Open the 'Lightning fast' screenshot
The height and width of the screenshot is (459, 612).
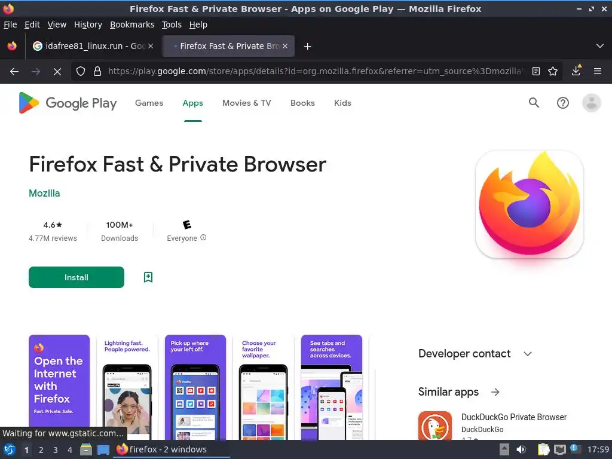pyautogui.click(x=127, y=387)
